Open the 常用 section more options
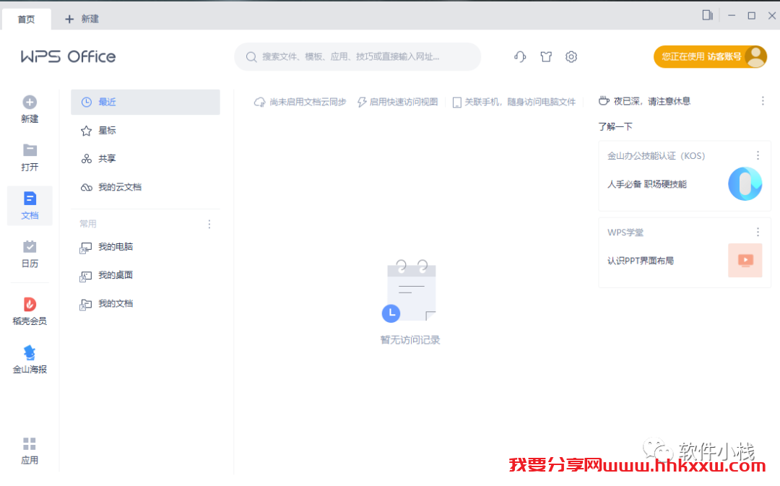780x486 pixels. point(209,225)
